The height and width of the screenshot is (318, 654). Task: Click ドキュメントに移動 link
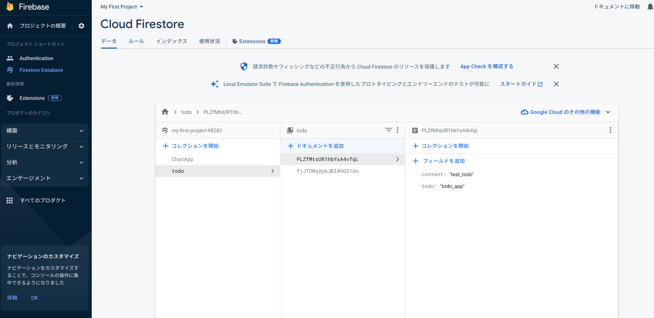coord(617,7)
